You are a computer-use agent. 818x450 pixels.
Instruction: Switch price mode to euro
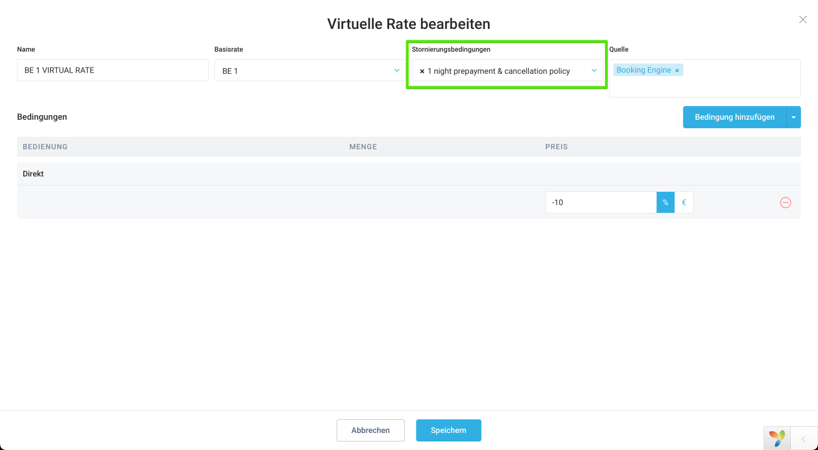(684, 202)
